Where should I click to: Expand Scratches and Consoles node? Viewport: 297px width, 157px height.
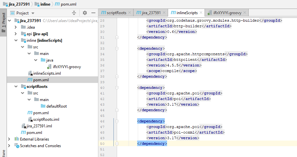(x=9, y=145)
